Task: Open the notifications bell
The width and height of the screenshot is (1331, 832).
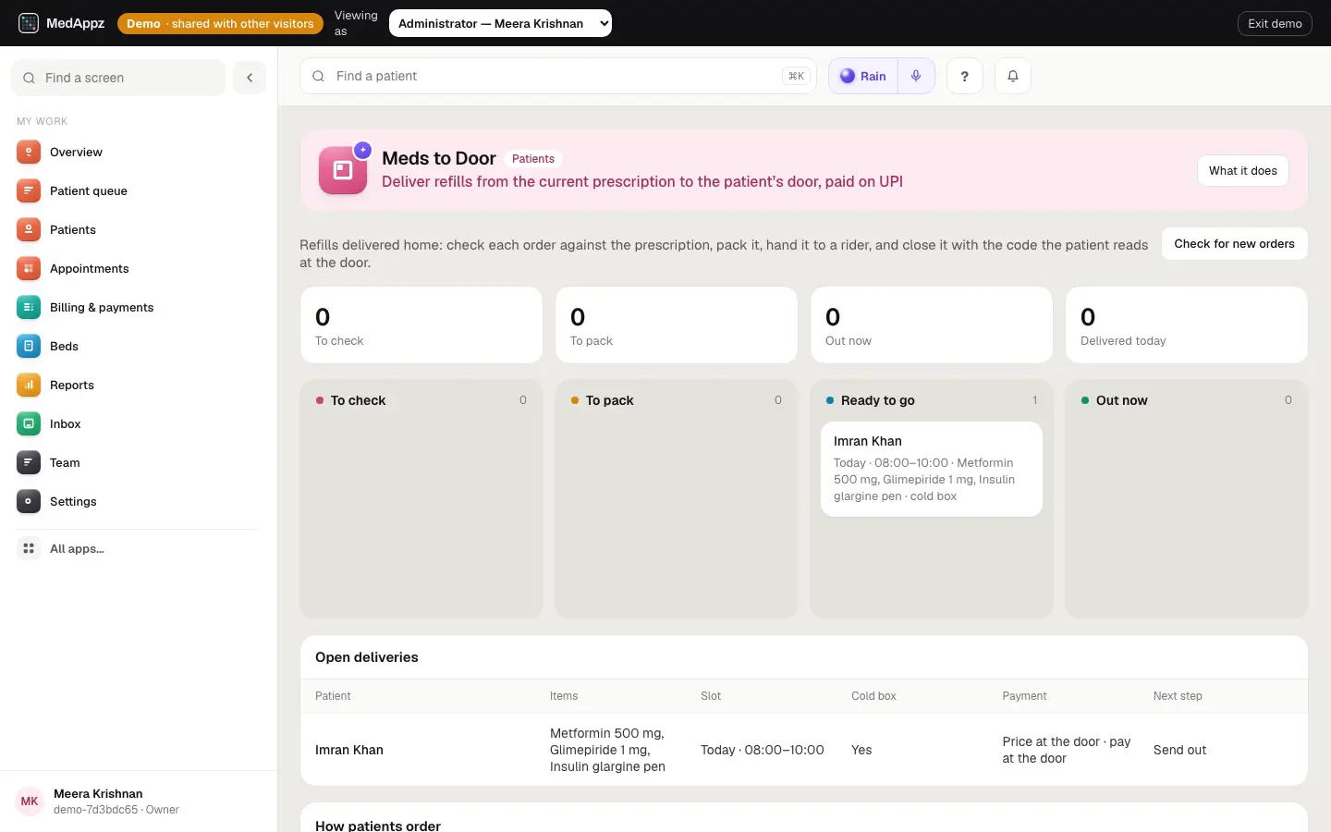Action: pyautogui.click(x=1012, y=76)
